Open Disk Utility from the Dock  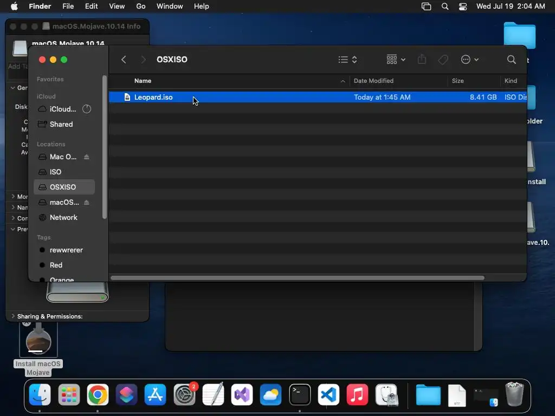coord(386,394)
